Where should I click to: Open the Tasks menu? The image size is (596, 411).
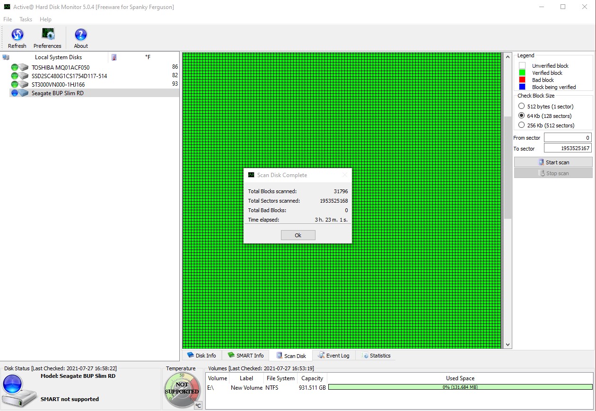26,19
